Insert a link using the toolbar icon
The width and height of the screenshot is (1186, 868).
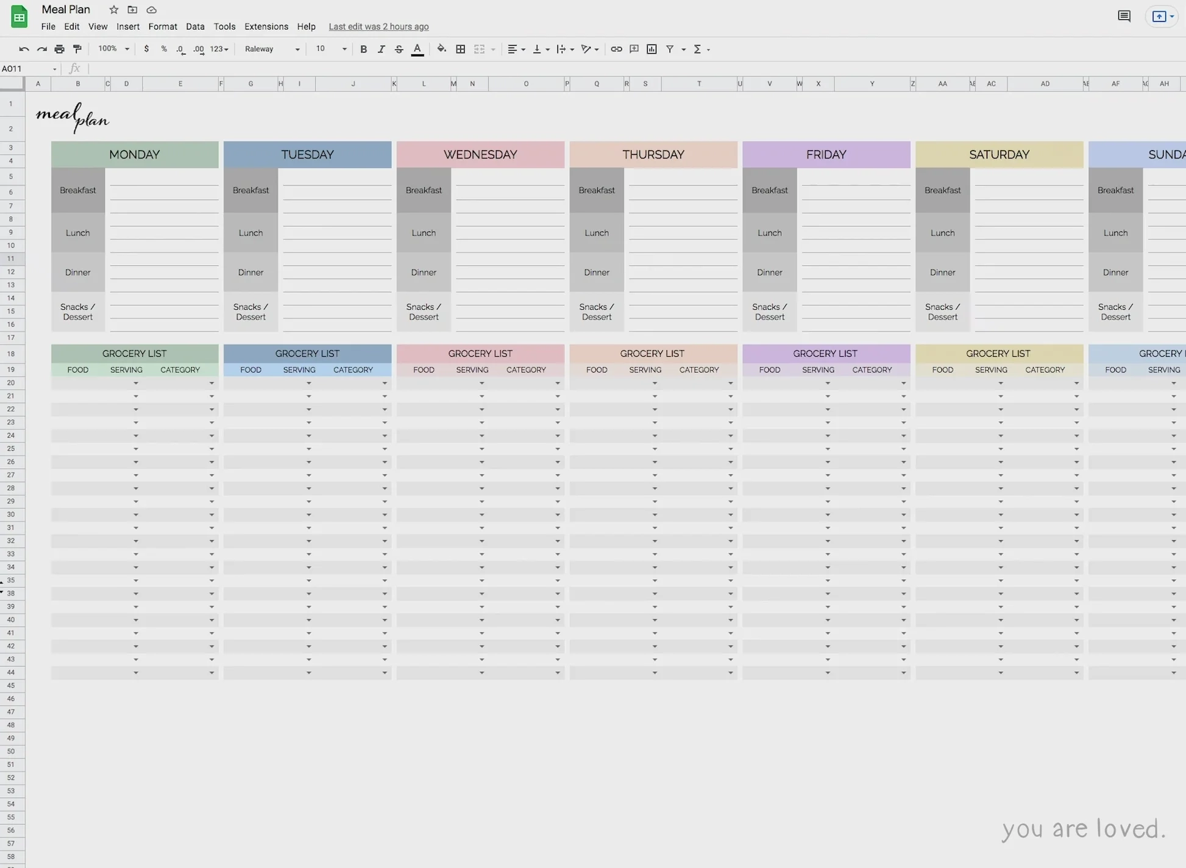(616, 49)
